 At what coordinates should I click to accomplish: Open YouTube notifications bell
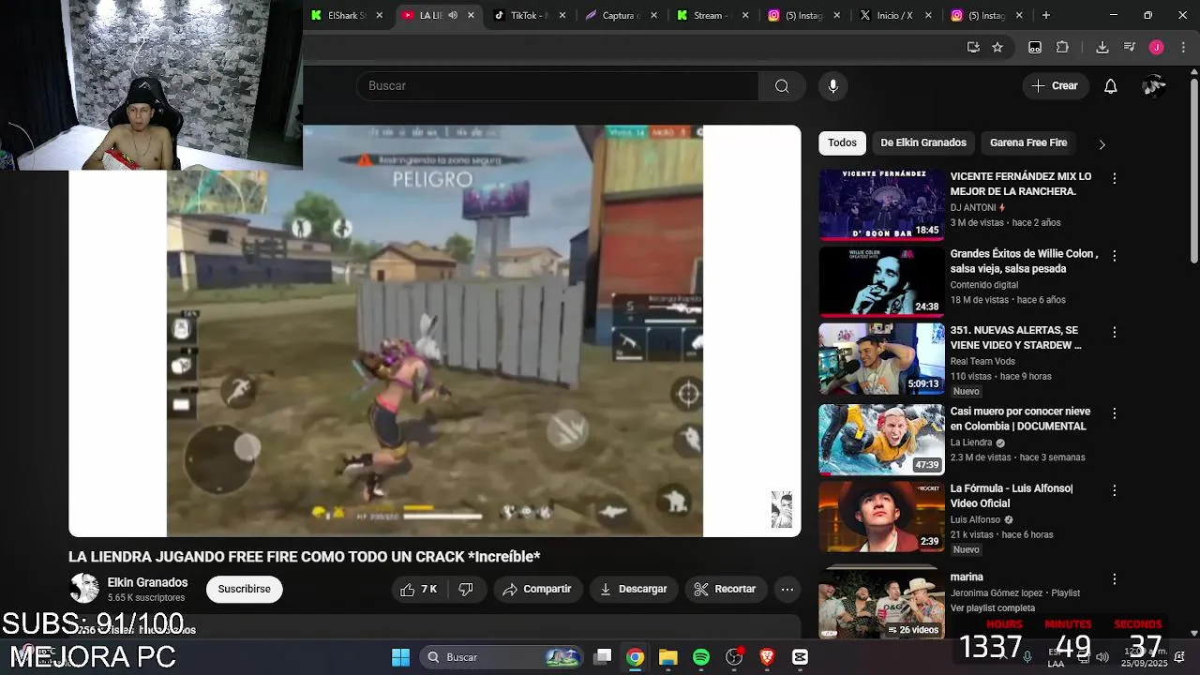(x=1110, y=86)
